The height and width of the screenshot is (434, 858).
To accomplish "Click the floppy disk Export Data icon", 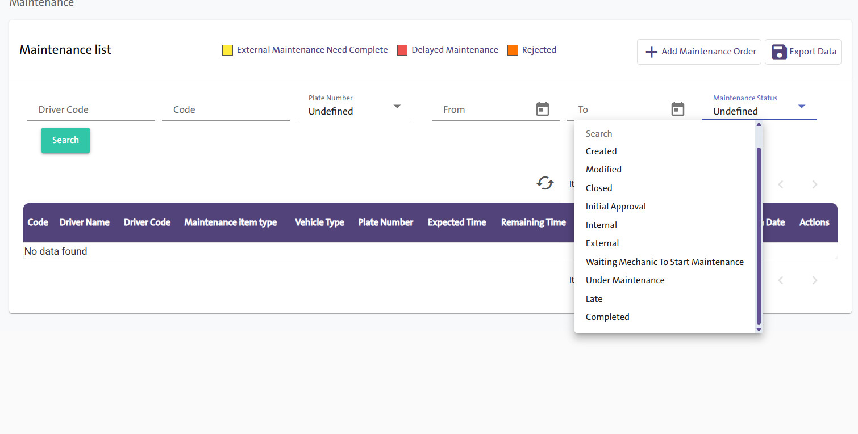I will [779, 52].
